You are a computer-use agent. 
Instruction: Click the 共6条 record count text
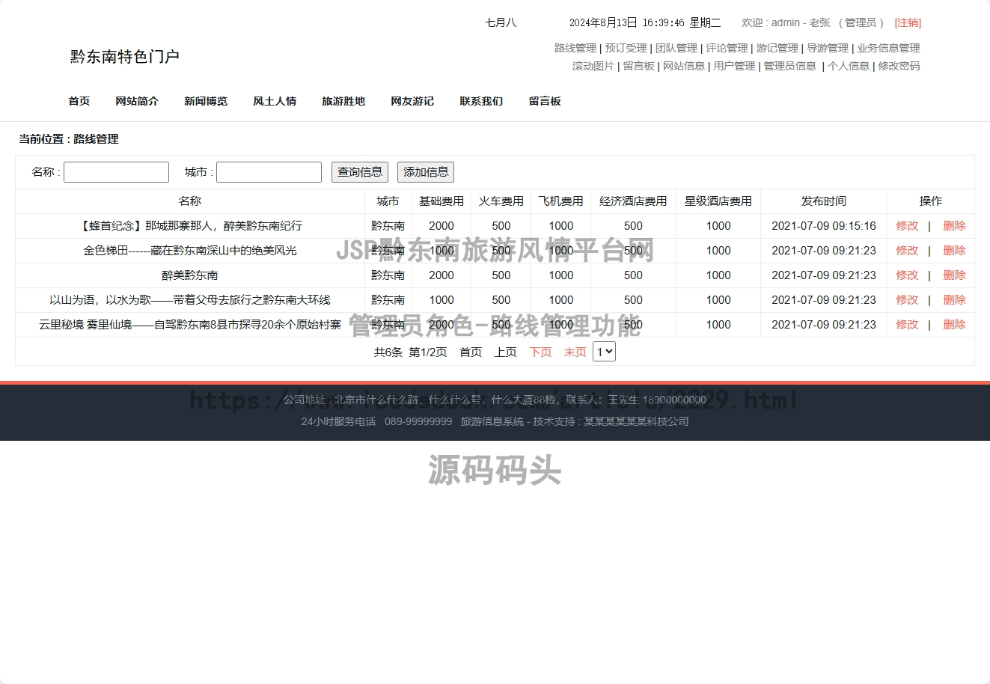tap(388, 352)
